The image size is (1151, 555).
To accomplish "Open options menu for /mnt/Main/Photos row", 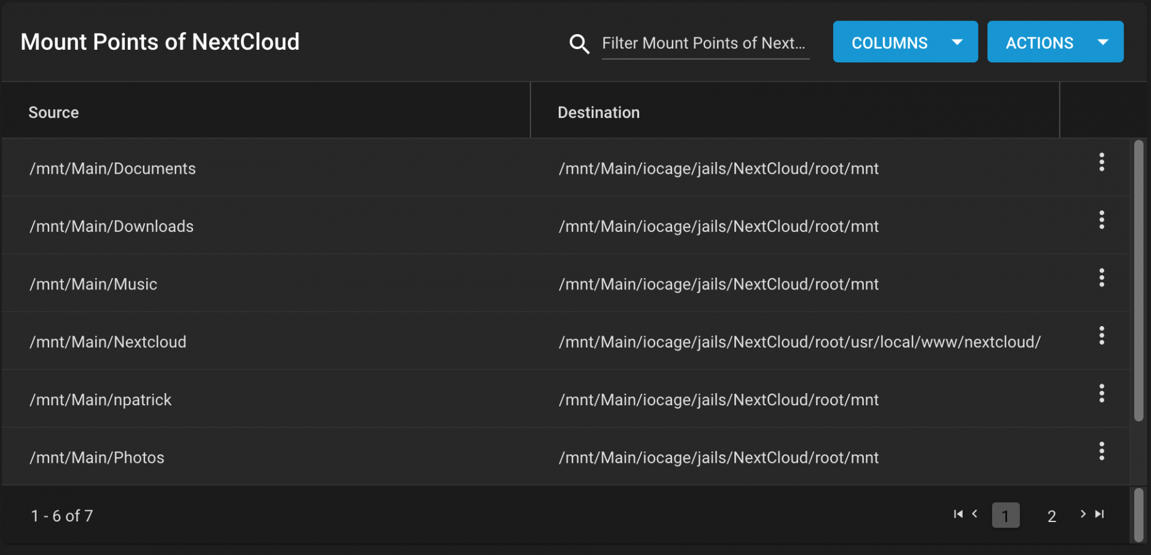I will pos(1101,451).
